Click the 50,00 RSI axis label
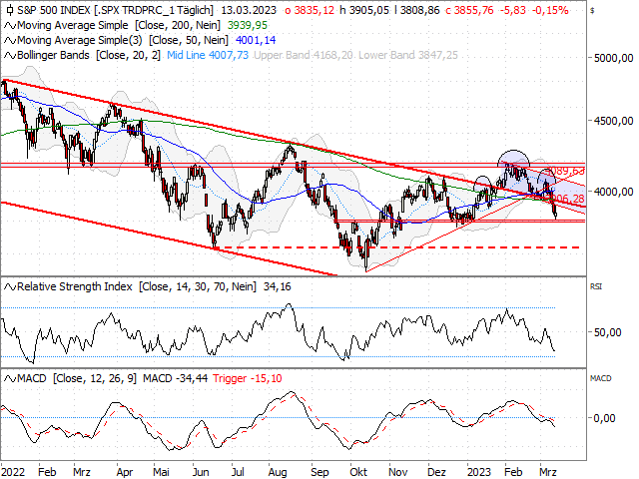Image resolution: width=639 pixels, height=479 pixels. (608, 332)
